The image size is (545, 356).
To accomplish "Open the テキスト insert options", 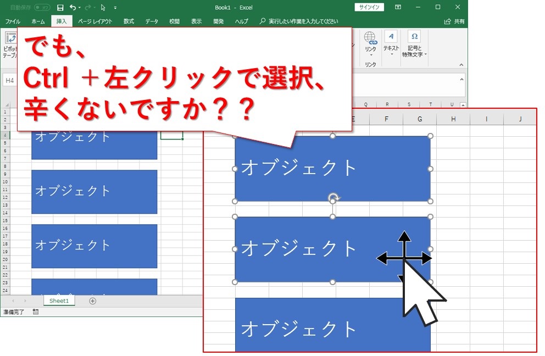I will [x=391, y=37].
